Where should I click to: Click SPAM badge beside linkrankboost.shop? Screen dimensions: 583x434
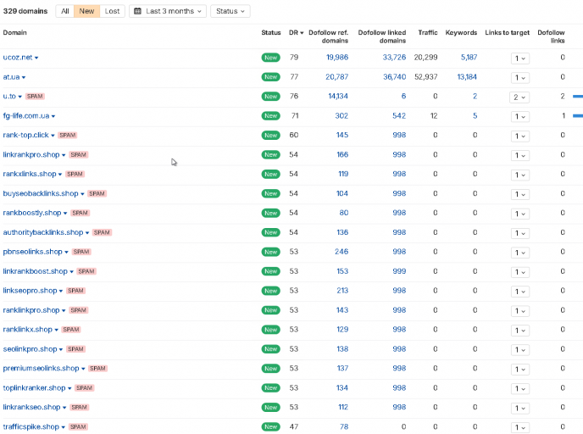[86, 271]
